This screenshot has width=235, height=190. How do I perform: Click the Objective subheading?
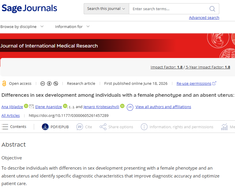[12, 158]
